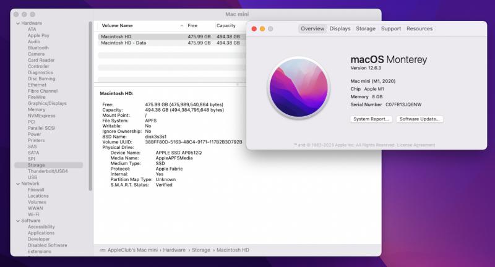This screenshot has height=267, width=495.
Task: Click the Free column header
Action: point(192,25)
